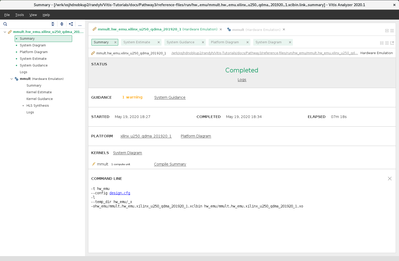The image size is (399, 261).
Task: Collapse all tree nodes icon
Action: [x=53, y=24]
